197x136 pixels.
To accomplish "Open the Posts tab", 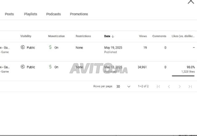I will click(9, 14).
